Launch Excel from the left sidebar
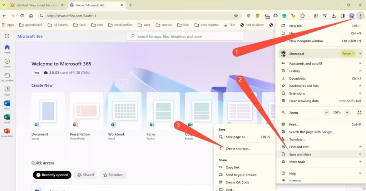The height and width of the screenshot is (191, 366). click(x=7, y=119)
